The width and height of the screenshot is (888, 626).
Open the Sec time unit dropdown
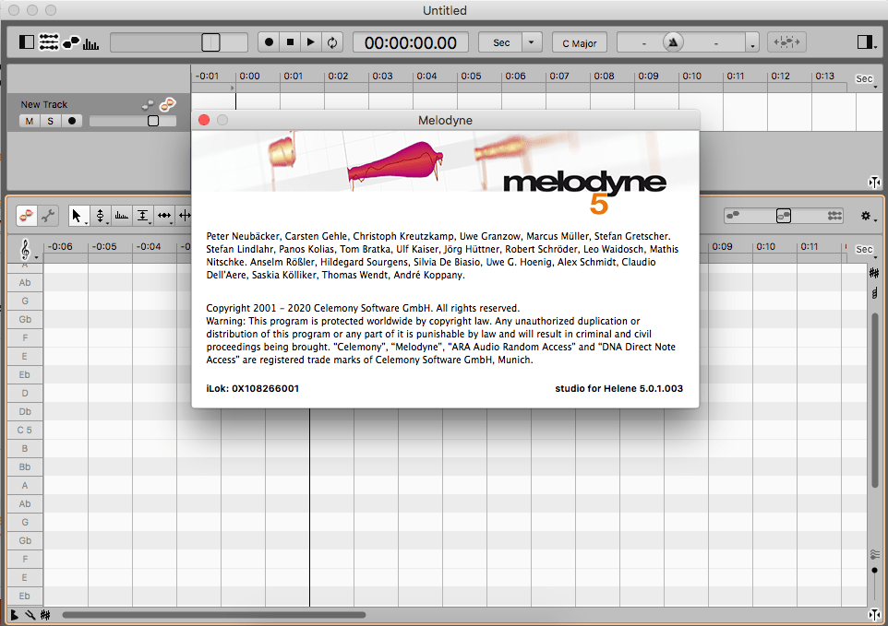531,42
